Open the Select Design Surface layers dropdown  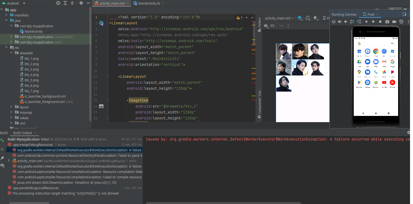click(300, 18)
